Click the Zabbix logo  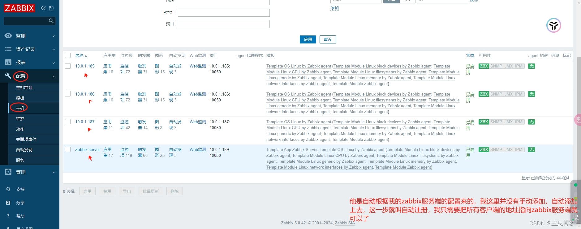click(x=19, y=8)
